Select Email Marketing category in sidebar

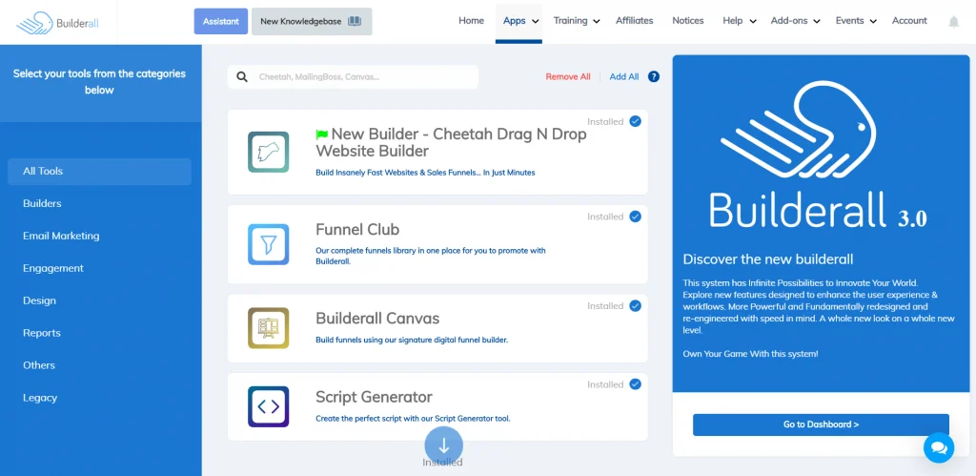pos(61,236)
